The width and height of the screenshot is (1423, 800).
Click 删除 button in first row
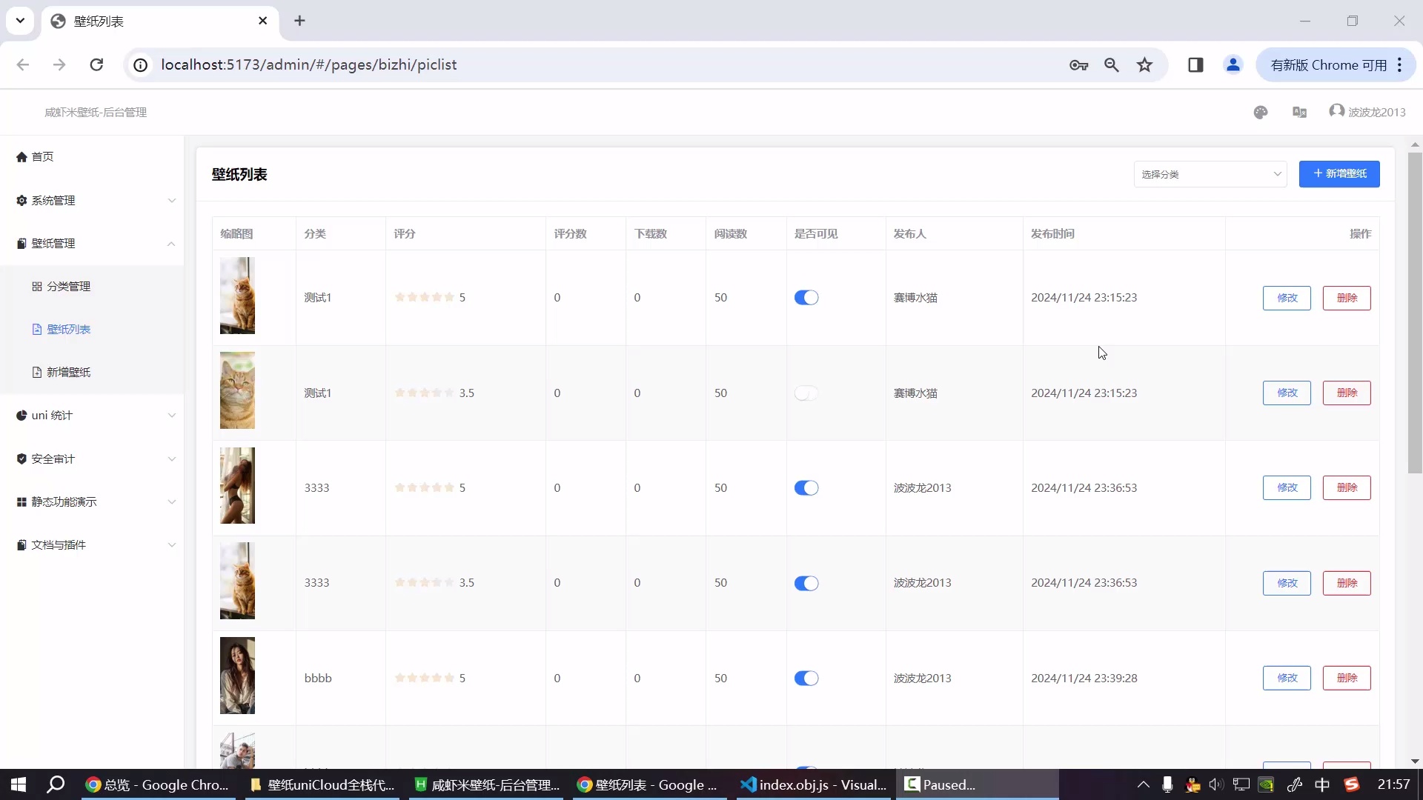tap(1346, 298)
